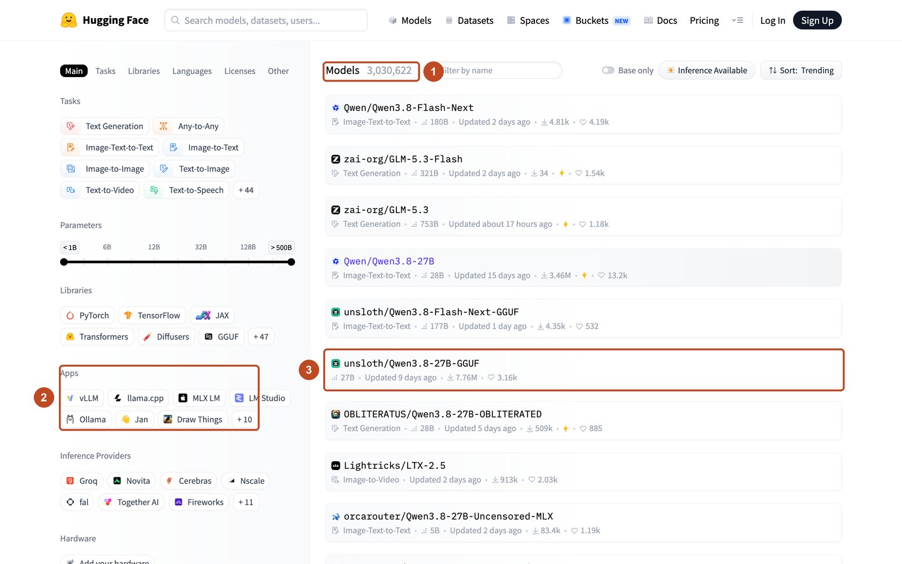Click the Hugging Face emoji logo
The image size is (902, 564).
coord(69,20)
